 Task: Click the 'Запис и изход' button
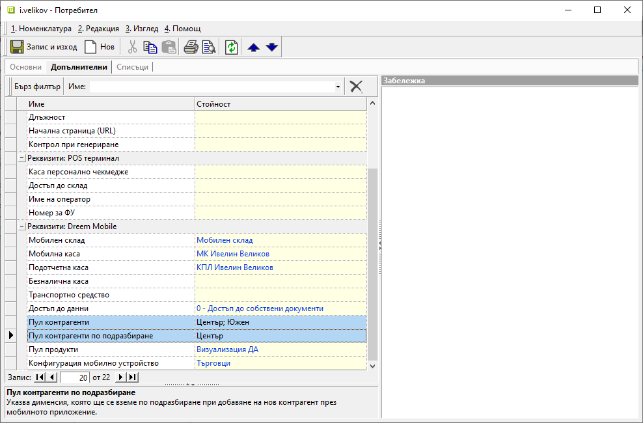pos(44,47)
